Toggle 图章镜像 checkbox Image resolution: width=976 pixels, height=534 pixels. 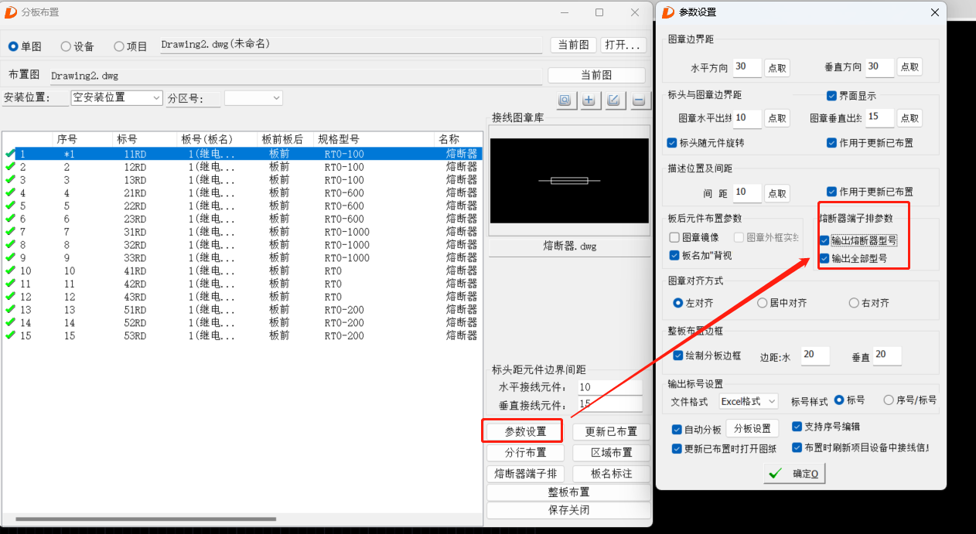pyautogui.click(x=674, y=237)
